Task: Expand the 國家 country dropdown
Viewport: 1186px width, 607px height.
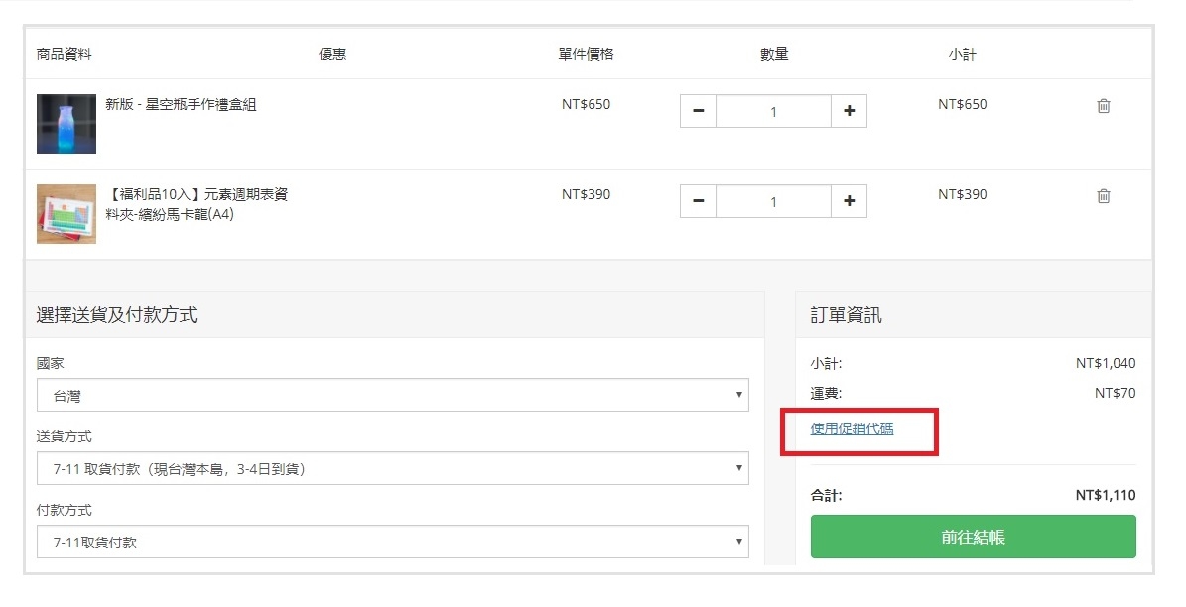Action: coord(392,396)
